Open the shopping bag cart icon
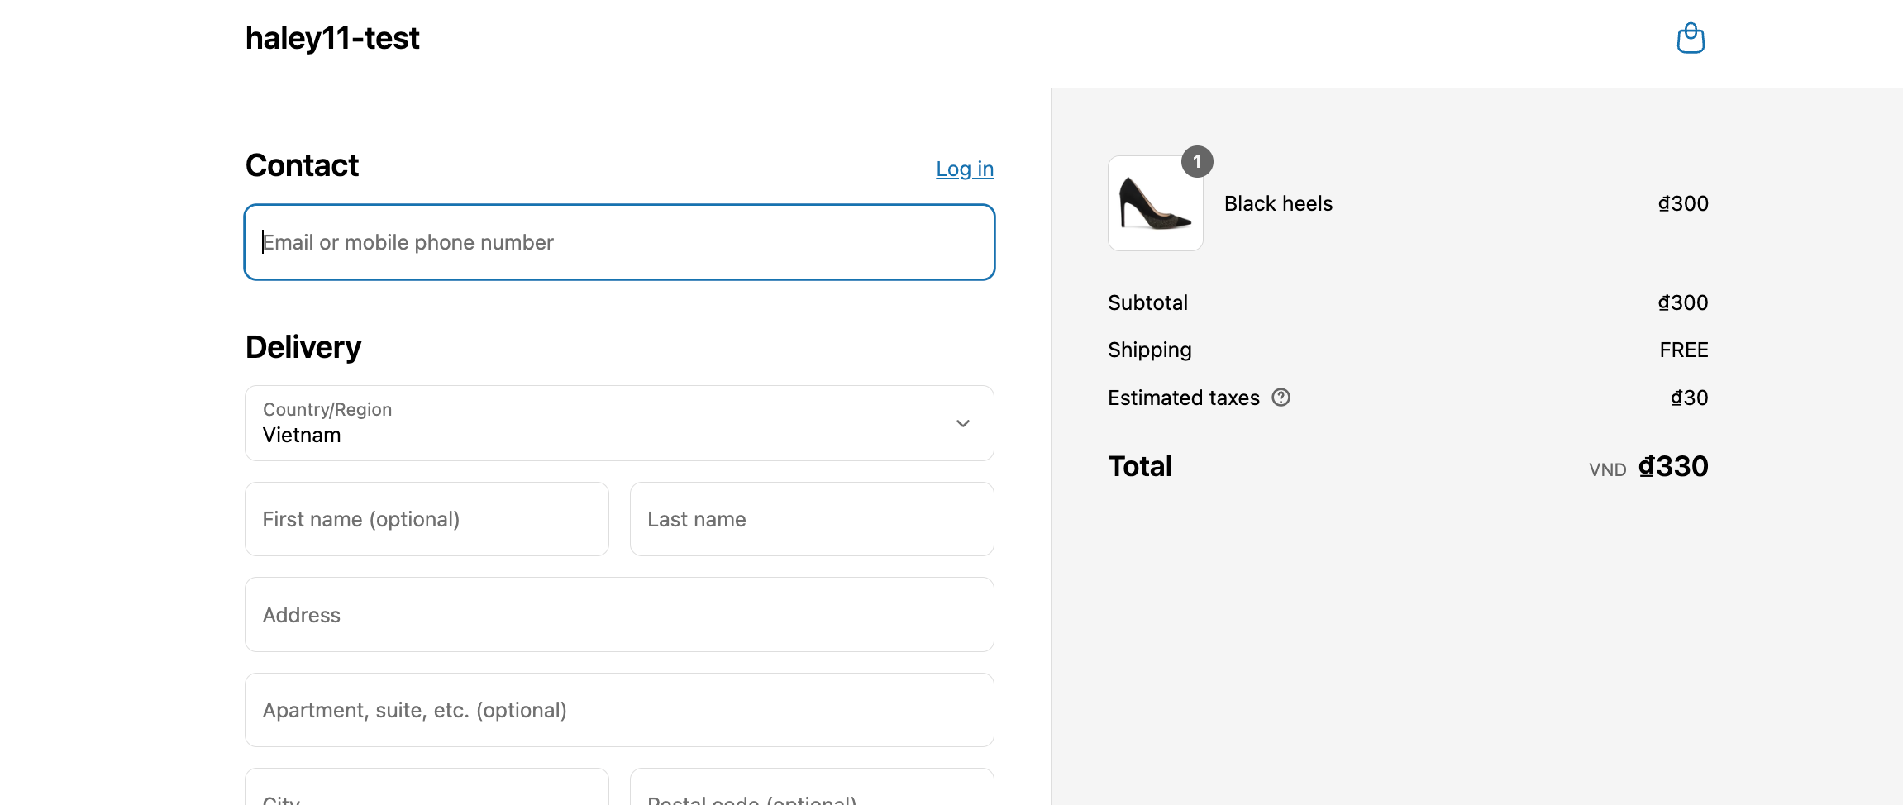 coord(1691,38)
